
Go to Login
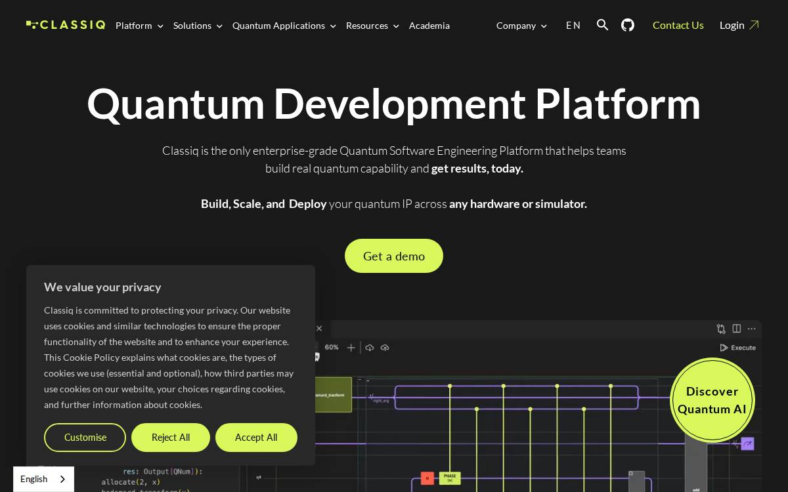click(x=739, y=25)
